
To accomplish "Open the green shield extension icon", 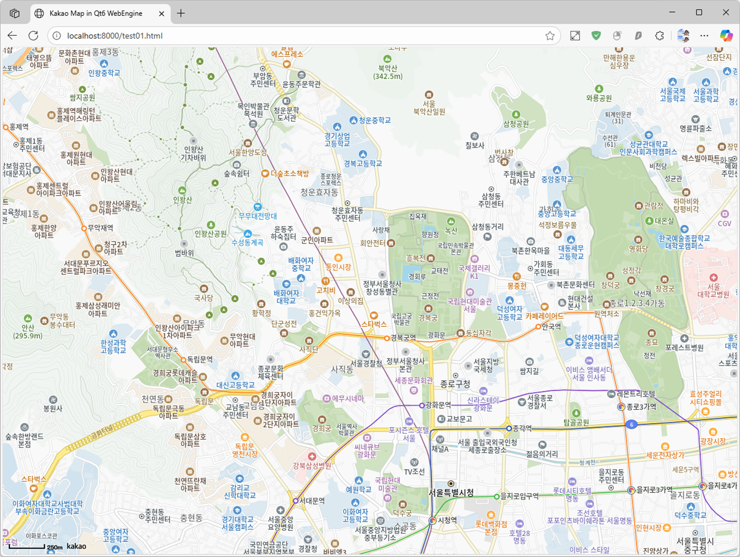I will [x=596, y=36].
